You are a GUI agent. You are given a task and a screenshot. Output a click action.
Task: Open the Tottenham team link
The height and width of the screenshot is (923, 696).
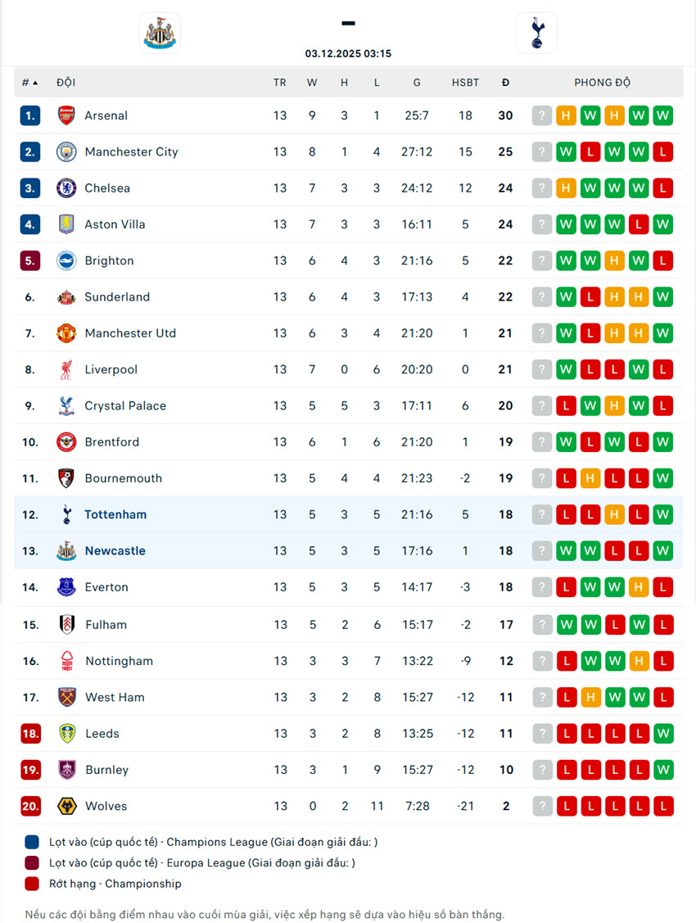115,514
